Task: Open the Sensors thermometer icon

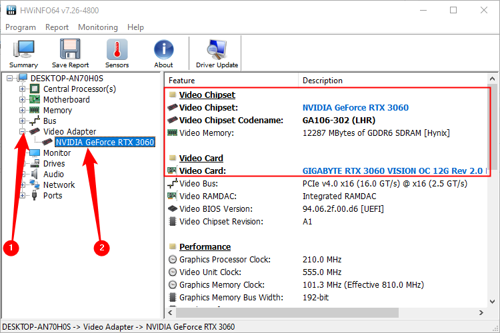Action: (x=117, y=54)
